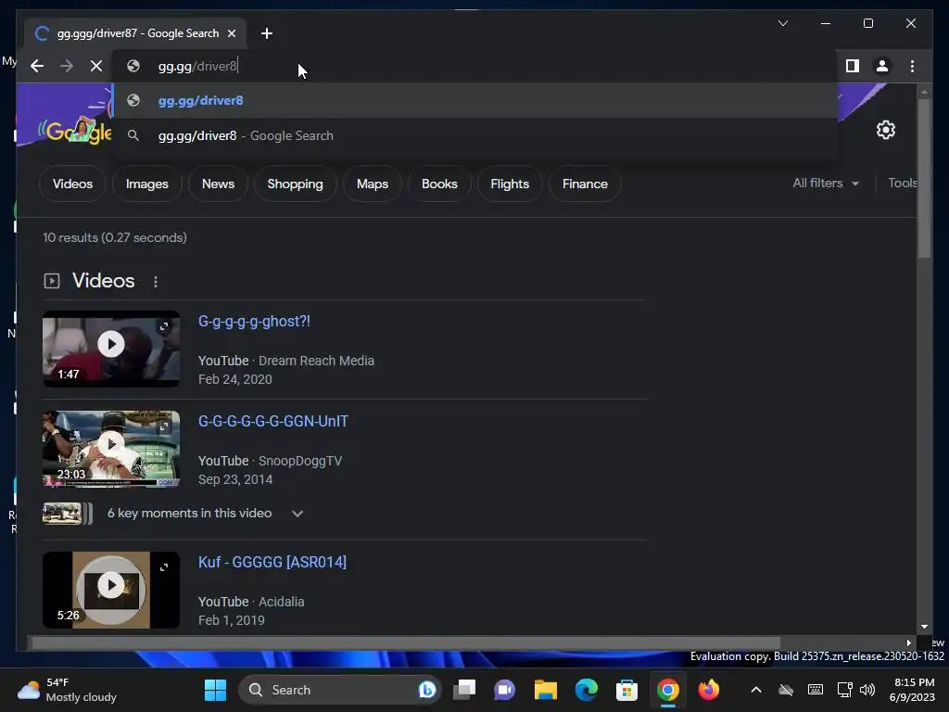
Task: Close the gg.ggg/driver87 Google Search tab
Action: pyautogui.click(x=232, y=33)
